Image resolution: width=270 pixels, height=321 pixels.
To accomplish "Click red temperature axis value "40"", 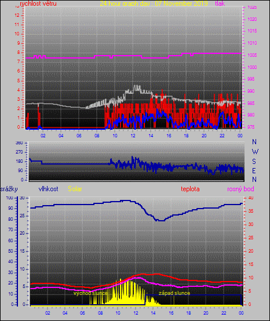I will click(251, 198).
